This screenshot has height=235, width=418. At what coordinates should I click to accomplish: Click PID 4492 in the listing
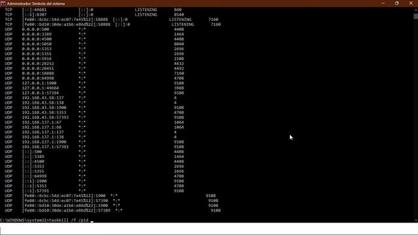point(179,69)
